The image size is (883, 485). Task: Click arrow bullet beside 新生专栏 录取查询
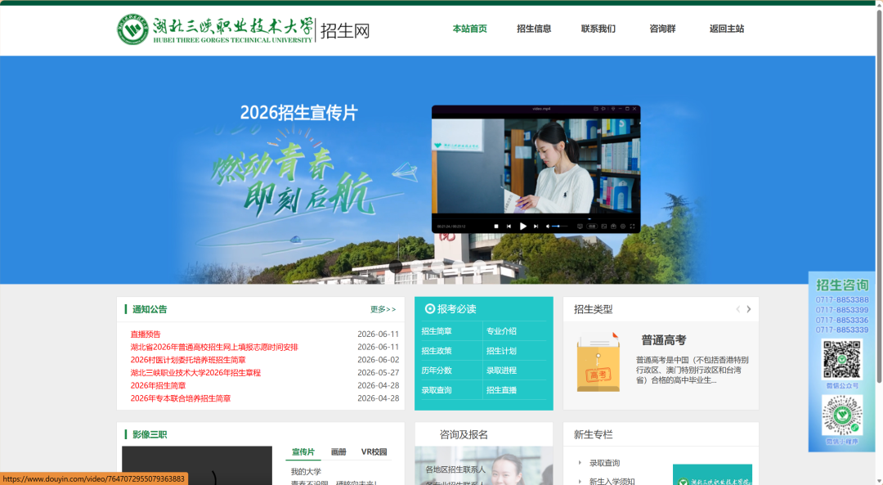(x=580, y=463)
